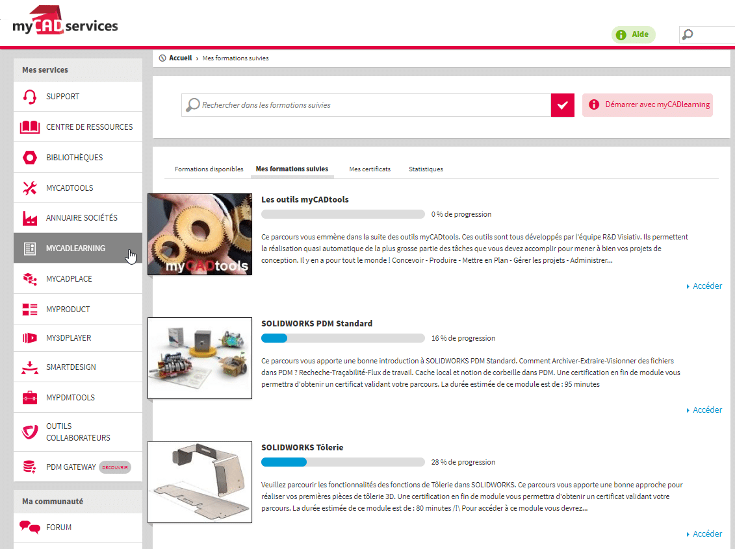
Task: Open MYCADTOOLS menu item
Action: [78, 188]
